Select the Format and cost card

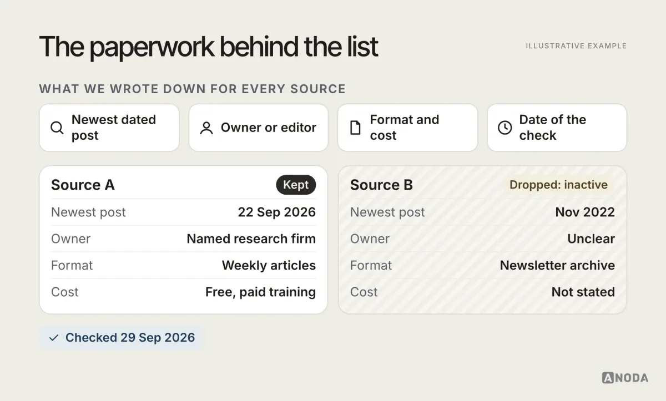pyautogui.click(x=407, y=128)
